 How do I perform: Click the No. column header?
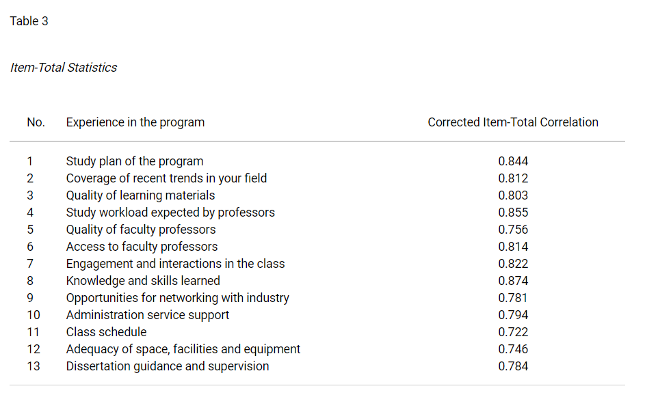(x=36, y=122)
